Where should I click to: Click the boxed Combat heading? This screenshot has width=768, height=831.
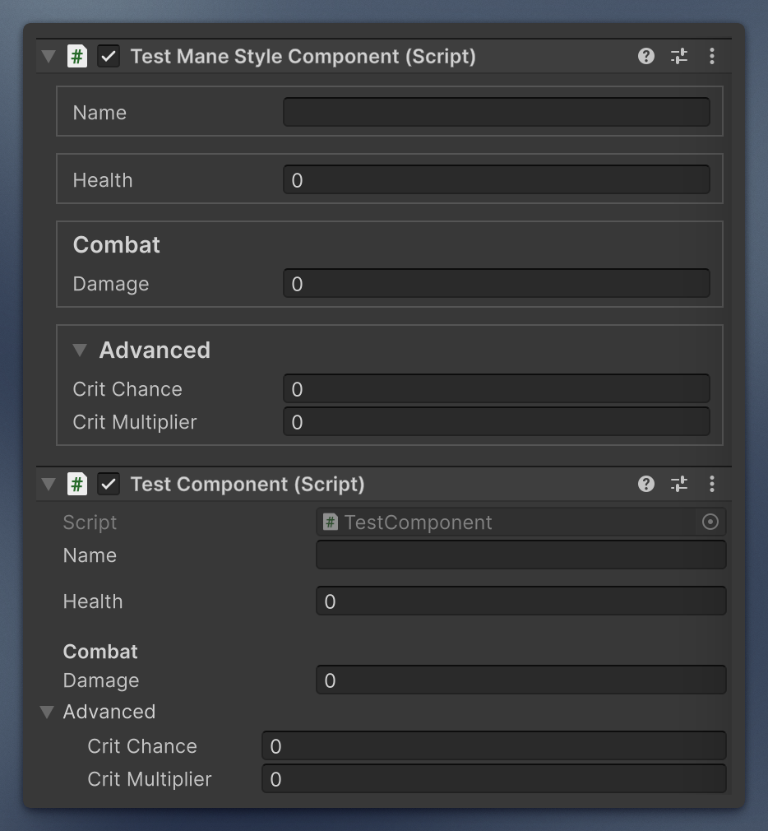(x=117, y=245)
